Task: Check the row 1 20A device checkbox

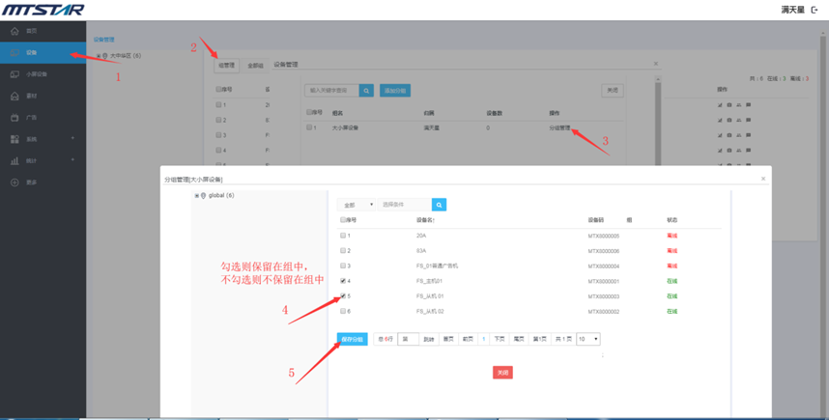Action: 343,236
